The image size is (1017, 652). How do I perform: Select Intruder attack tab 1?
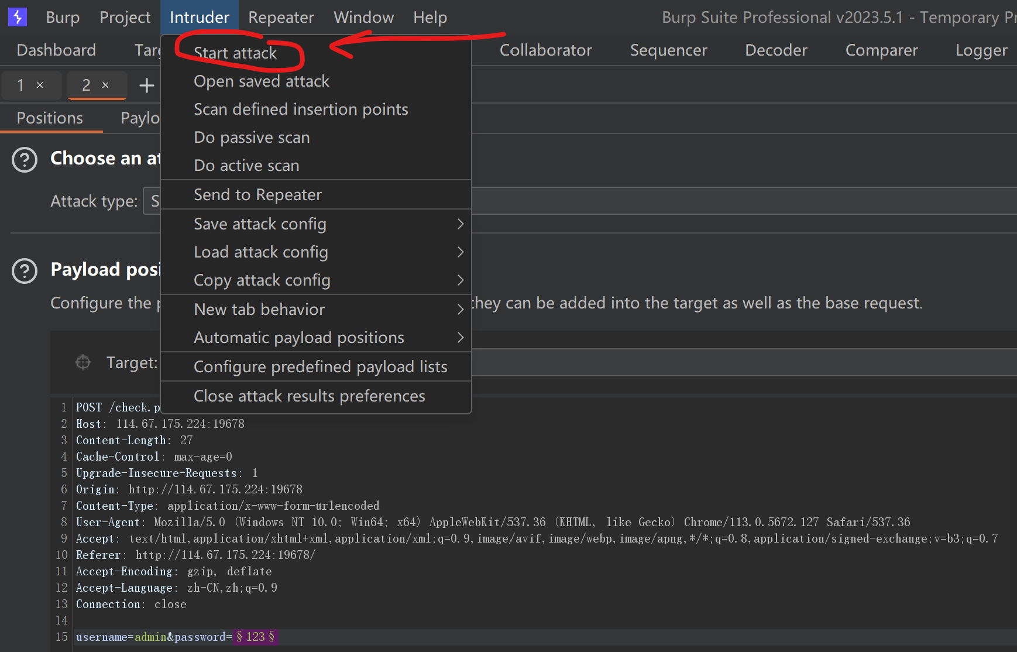pos(20,85)
